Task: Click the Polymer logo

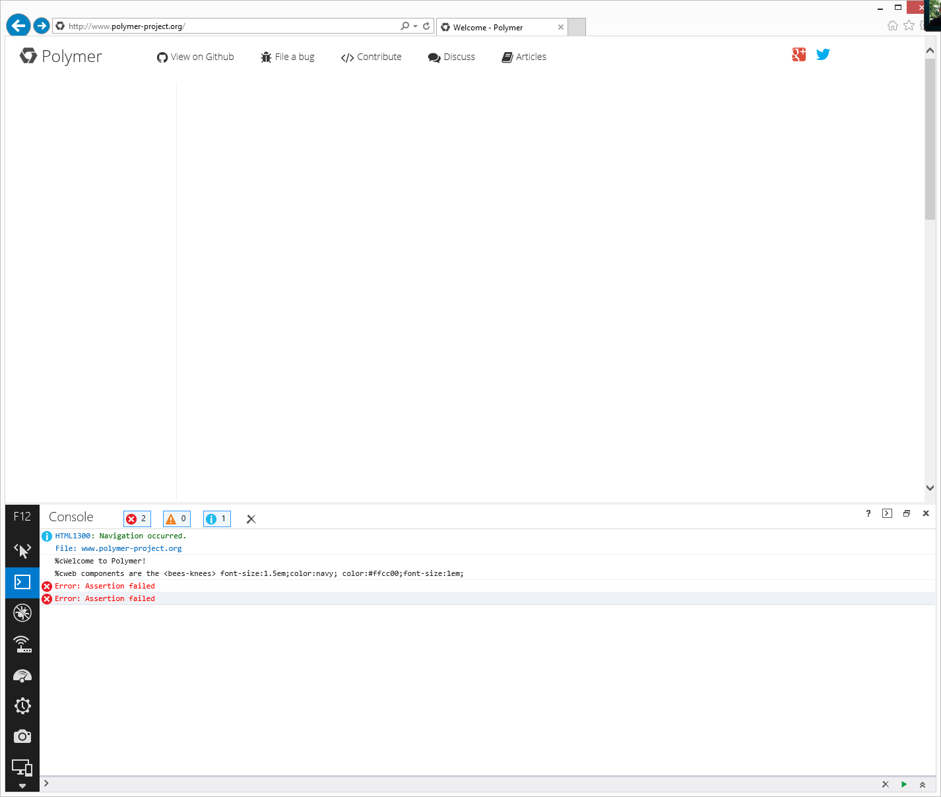Action: 61,56
